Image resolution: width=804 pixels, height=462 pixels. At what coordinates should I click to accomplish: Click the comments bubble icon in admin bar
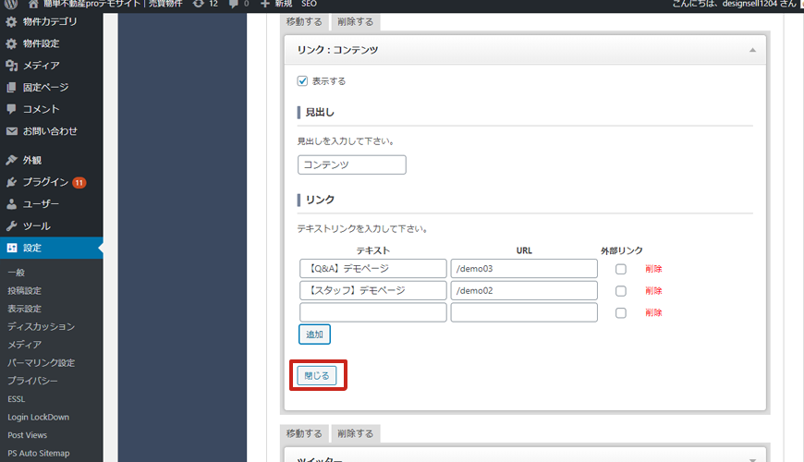pyautogui.click(x=233, y=4)
